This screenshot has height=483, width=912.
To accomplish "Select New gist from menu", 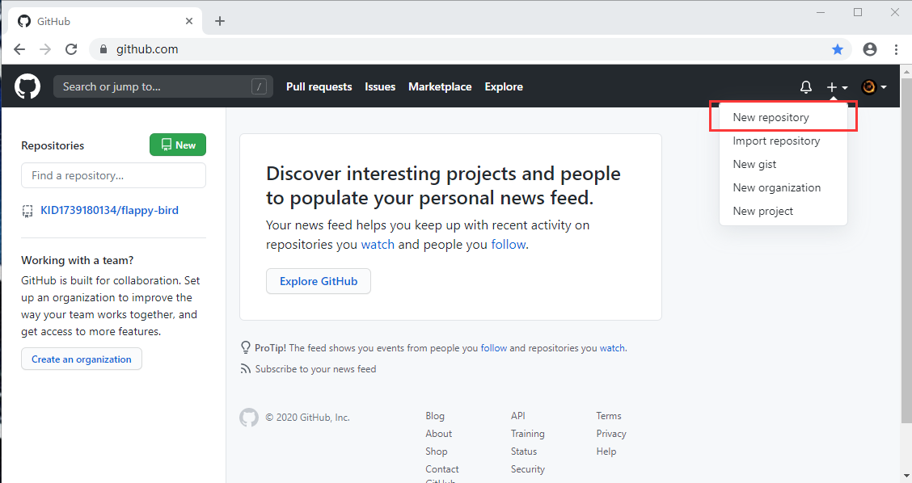I will [x=783, y=165].
